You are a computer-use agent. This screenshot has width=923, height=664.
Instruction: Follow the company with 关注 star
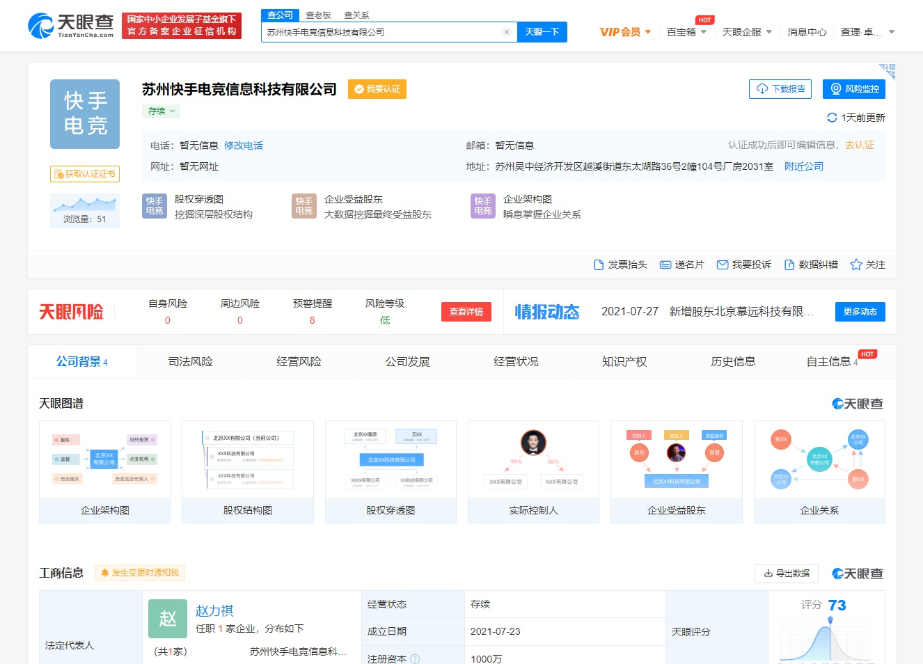pyautogui.click(x=867, y=264)
